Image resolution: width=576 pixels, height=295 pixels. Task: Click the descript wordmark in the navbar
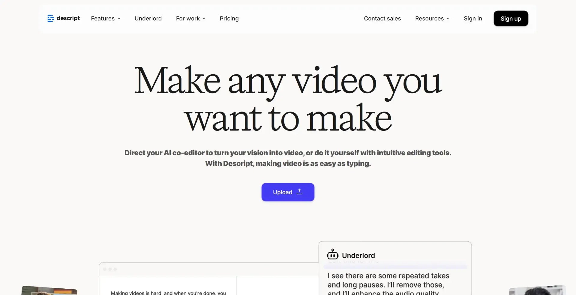pyautogui.click(x=68, y=18)
